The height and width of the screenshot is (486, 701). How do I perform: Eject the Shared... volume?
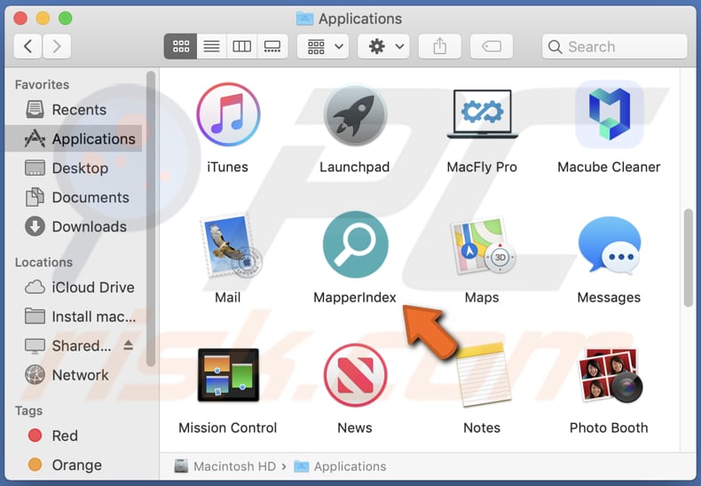129,345
